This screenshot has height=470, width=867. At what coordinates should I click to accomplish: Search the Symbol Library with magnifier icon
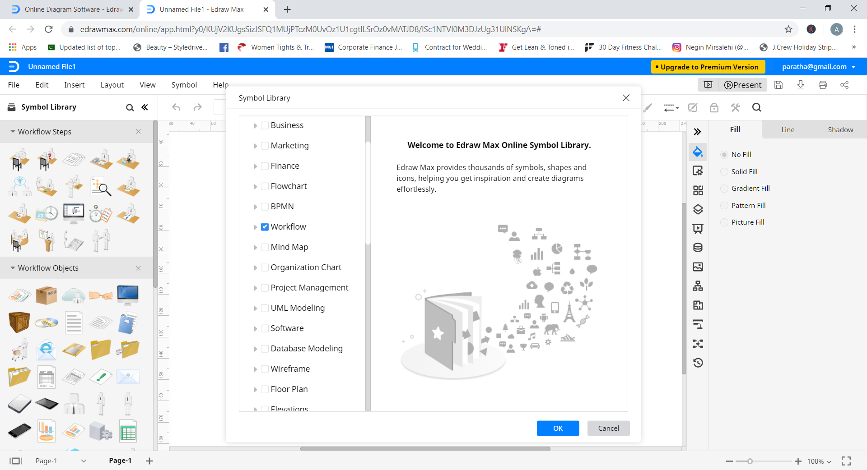pos(130,107)
